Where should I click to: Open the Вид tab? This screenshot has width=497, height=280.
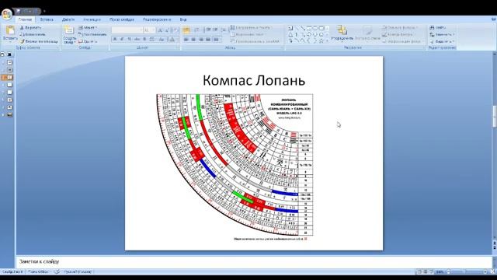pos(183,19)
